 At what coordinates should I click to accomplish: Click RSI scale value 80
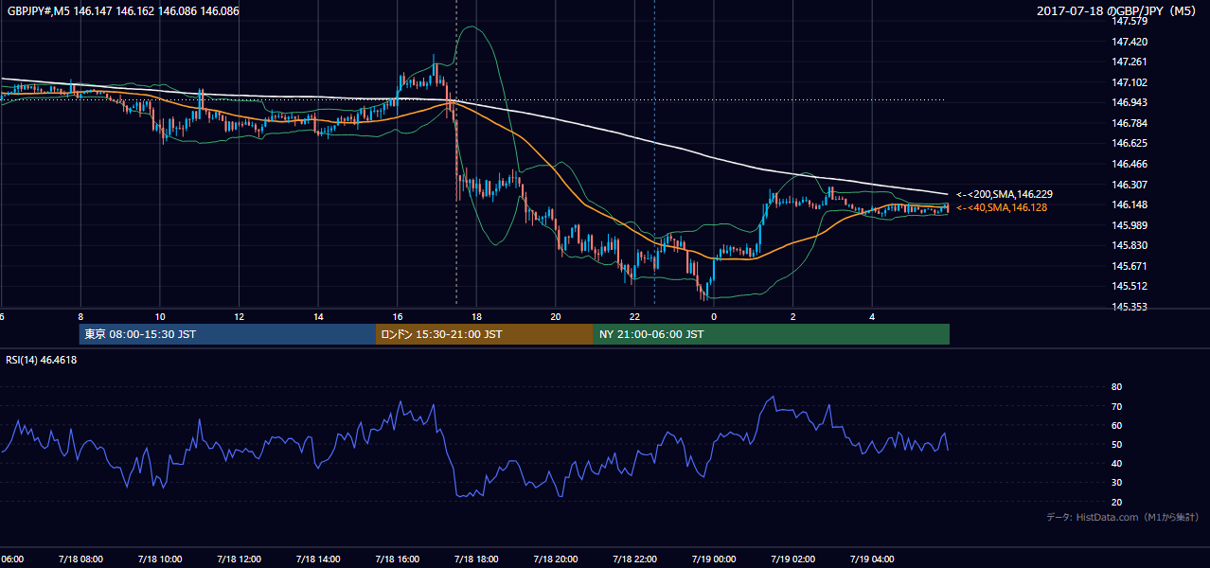click(x=1116, y=387)
